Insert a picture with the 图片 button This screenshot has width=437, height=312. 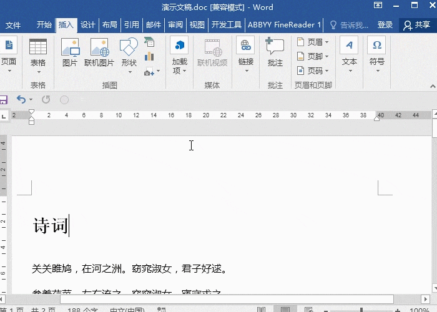pos(70,53)
